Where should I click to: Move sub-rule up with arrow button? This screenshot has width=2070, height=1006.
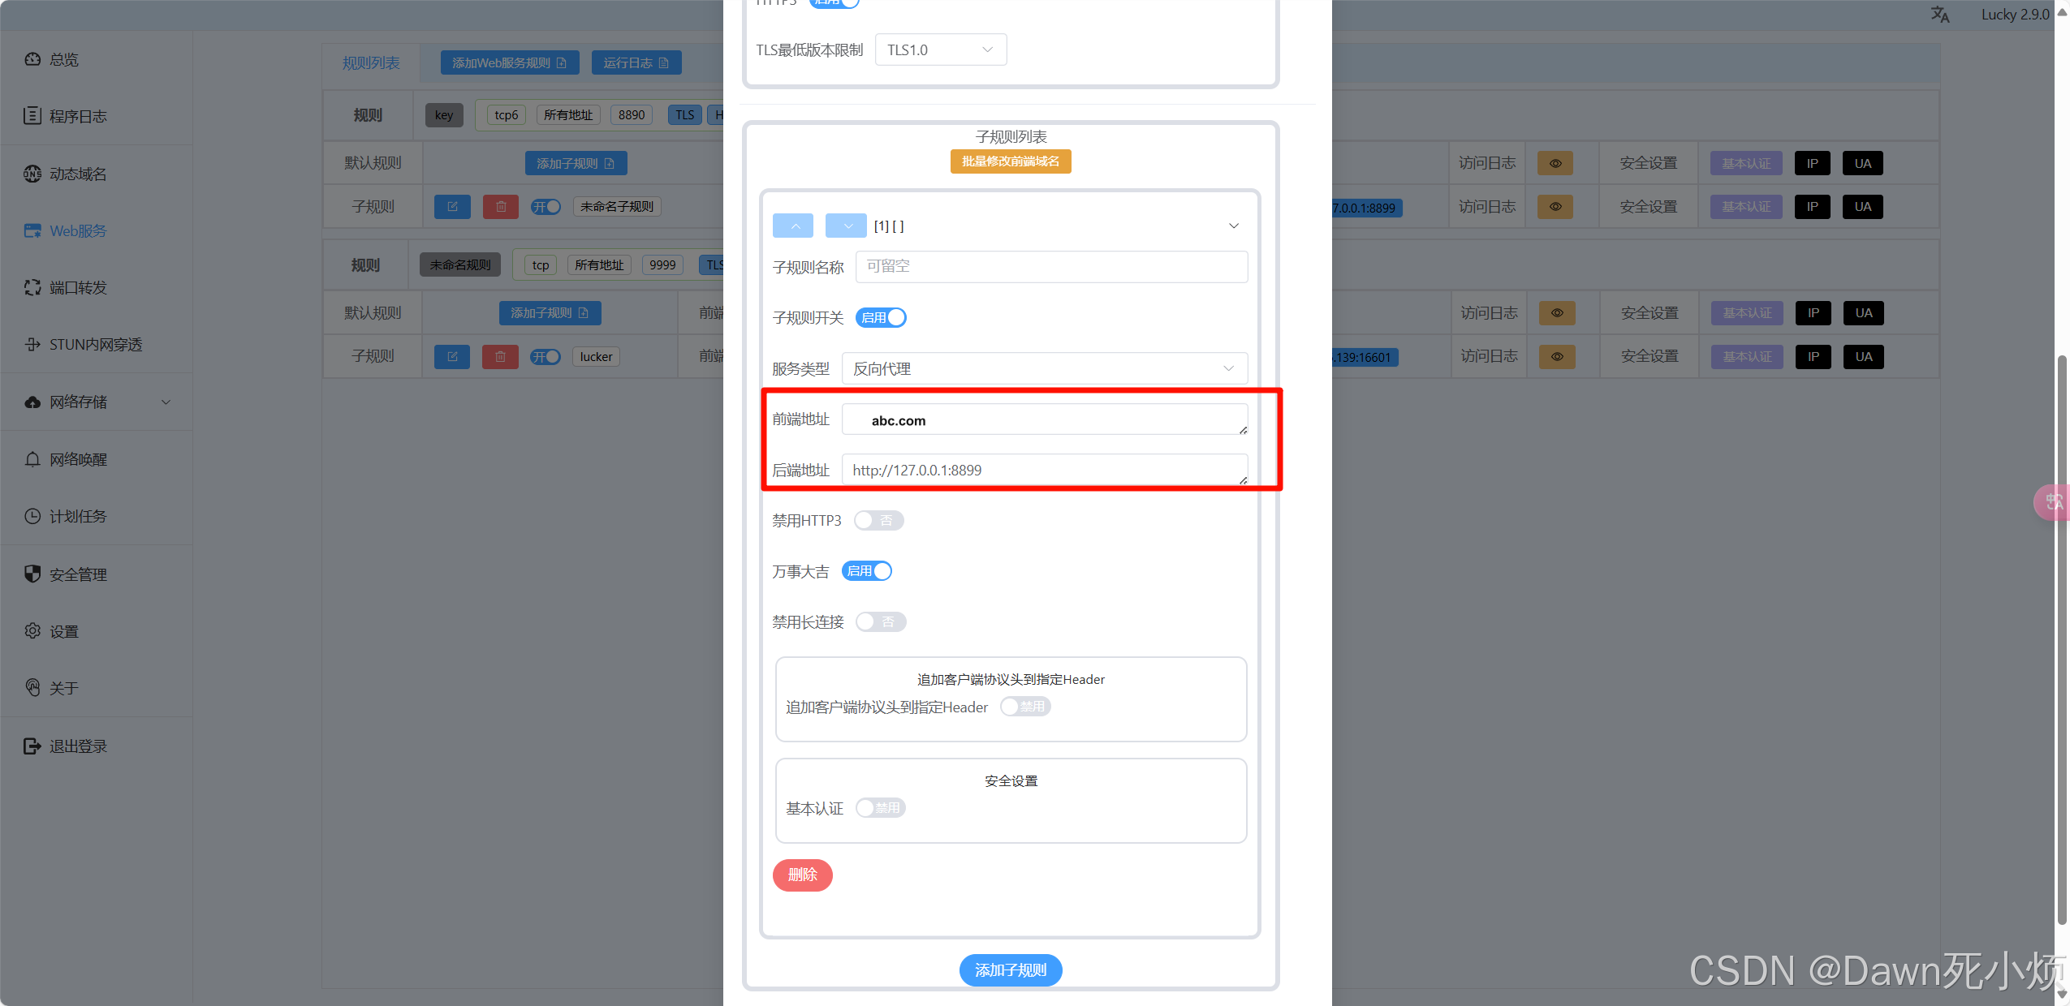tap(793, 226)
